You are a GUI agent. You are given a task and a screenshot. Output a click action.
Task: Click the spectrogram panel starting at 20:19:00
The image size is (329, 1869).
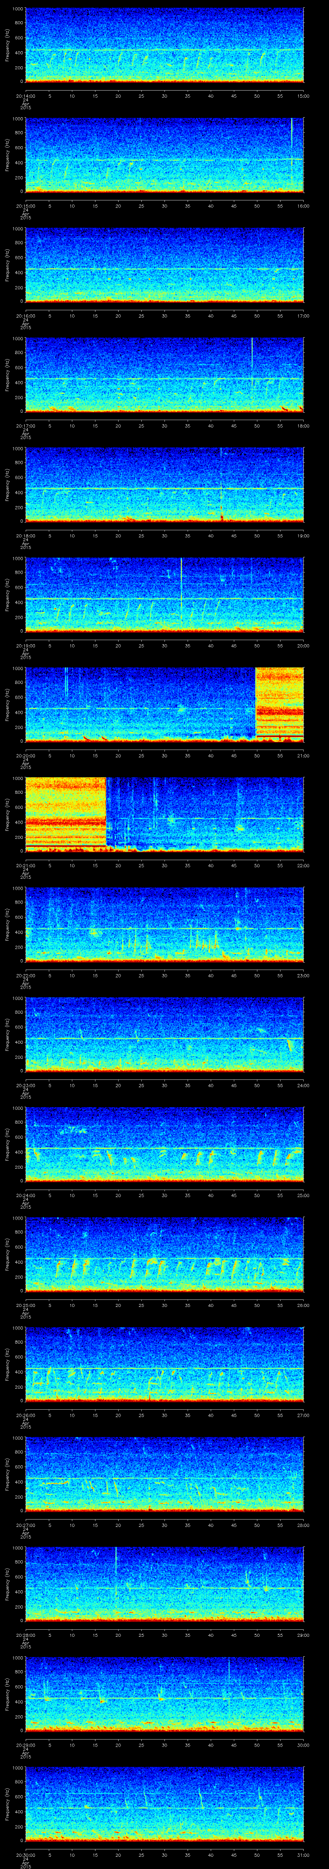[x=164, y=596]
